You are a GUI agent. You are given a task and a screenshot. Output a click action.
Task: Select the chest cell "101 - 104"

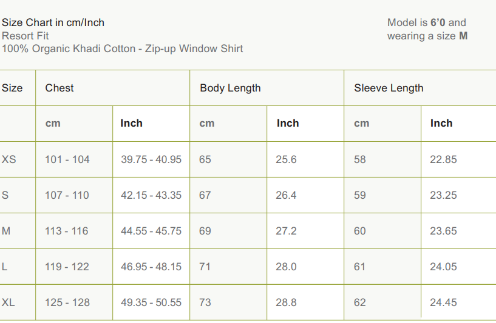67,159
